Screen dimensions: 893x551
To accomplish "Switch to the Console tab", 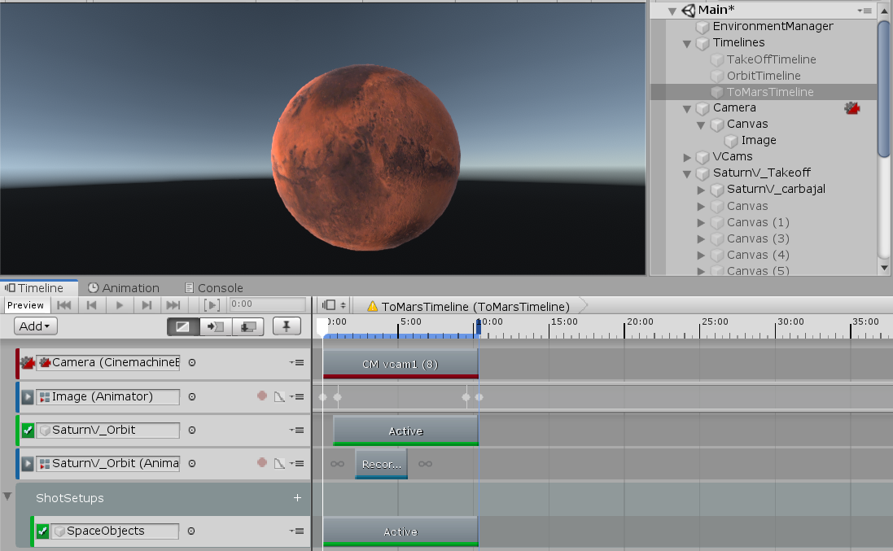I will [x=214, y=288].
